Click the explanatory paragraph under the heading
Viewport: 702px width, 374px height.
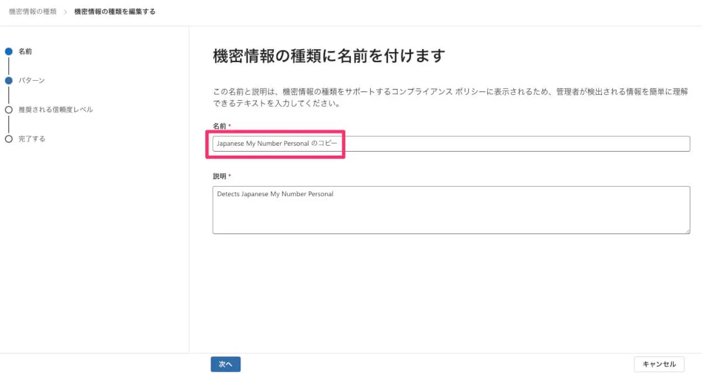click(x=450, y=98)
